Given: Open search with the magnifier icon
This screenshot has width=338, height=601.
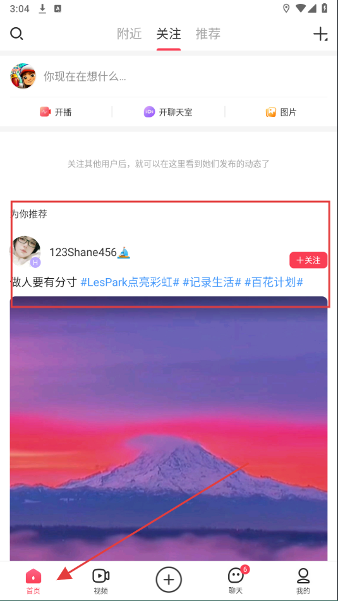Looking at the screenshot, I should coord(16,34).
